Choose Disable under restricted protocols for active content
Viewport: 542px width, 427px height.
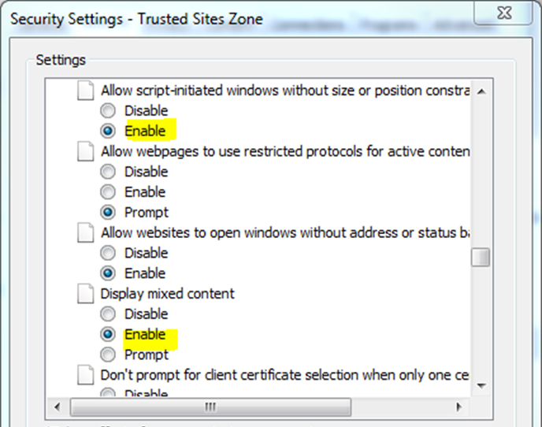tap(109, 172)
